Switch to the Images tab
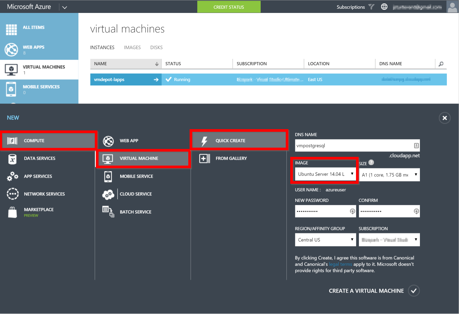Screen dimensions: 459x314 tap(132, 48)
